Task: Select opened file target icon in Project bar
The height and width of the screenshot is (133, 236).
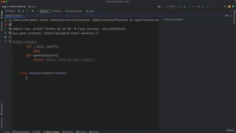Action: [19, 11]
